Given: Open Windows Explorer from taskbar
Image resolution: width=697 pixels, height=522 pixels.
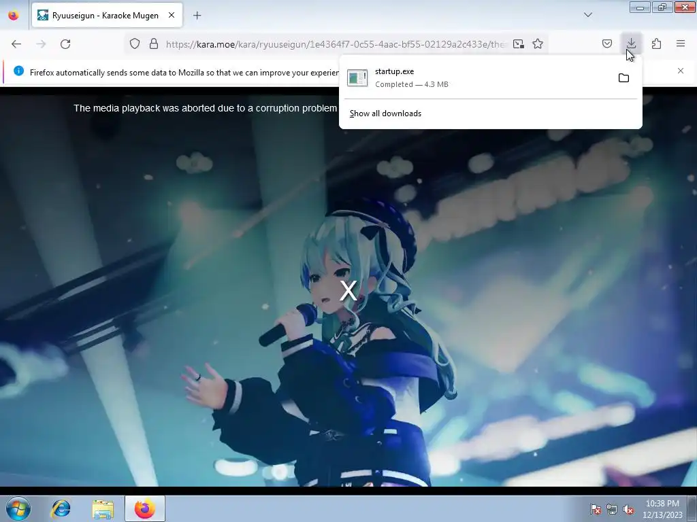Looking at the screenshot, I should tap(103, 508).
